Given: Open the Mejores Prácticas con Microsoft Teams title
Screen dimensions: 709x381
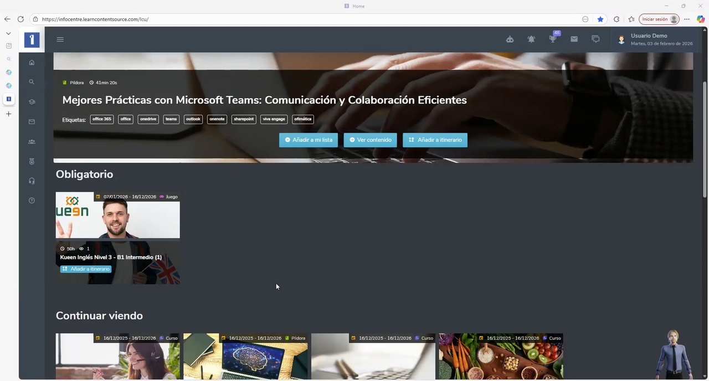Looking at the screenshot, I should point(264,100).
